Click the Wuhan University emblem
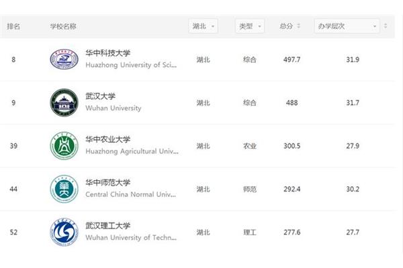The image size is (403, 268). coord(64,103)
